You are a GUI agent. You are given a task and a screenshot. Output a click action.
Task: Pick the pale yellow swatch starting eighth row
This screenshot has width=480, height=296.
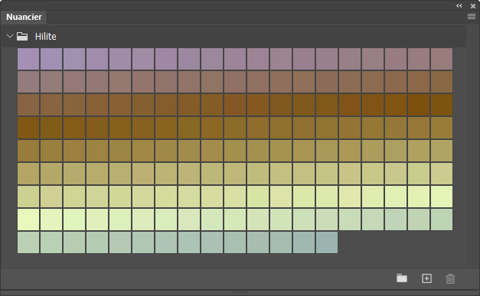pyautogui.click(x=28, y=220)
